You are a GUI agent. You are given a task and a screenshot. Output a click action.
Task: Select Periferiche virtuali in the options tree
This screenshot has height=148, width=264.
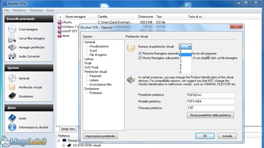click(96, 72)
